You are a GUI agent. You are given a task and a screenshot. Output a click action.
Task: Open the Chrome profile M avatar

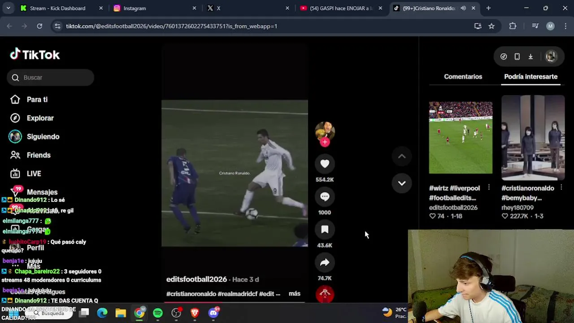tap(550, 26)
